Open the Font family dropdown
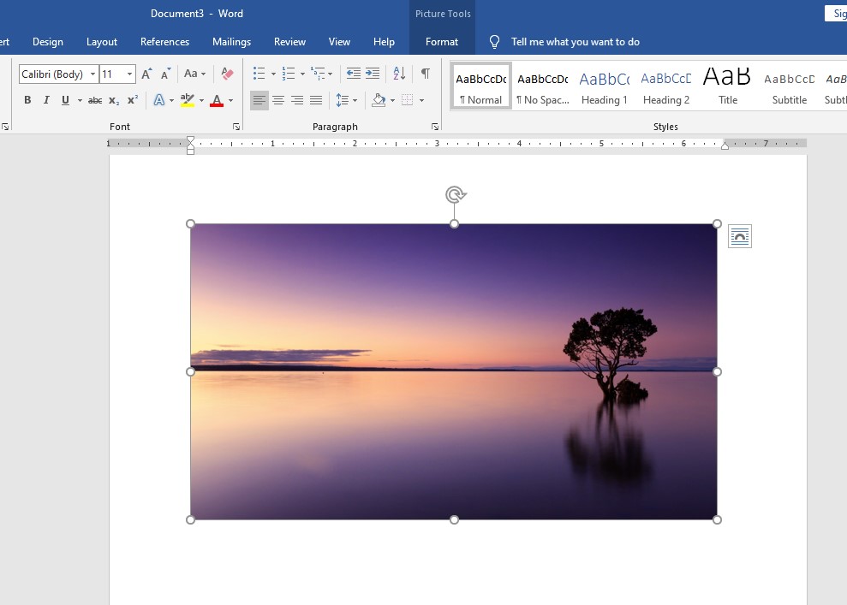This screenshot has height=605, width=847. 92,74
